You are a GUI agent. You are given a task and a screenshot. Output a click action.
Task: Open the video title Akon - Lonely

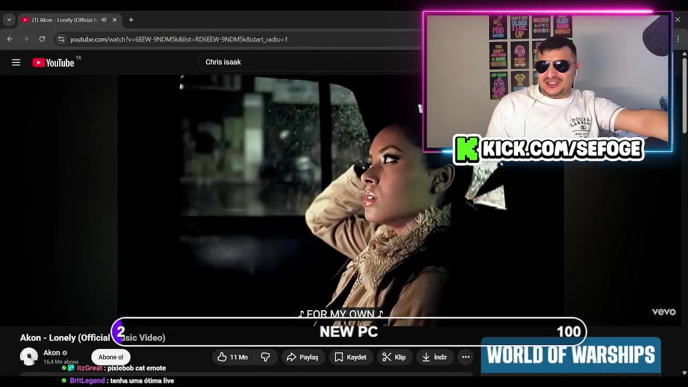click(92, 338)
